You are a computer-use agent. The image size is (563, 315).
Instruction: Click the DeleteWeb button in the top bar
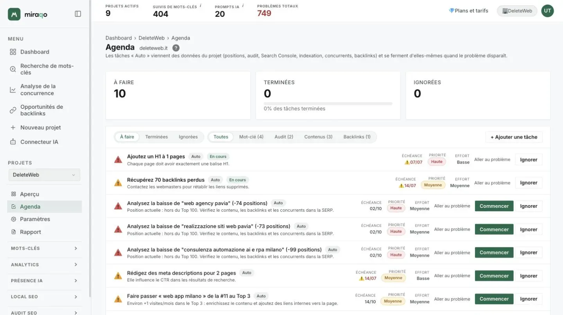pyautogui.click(x=517, y=11)
